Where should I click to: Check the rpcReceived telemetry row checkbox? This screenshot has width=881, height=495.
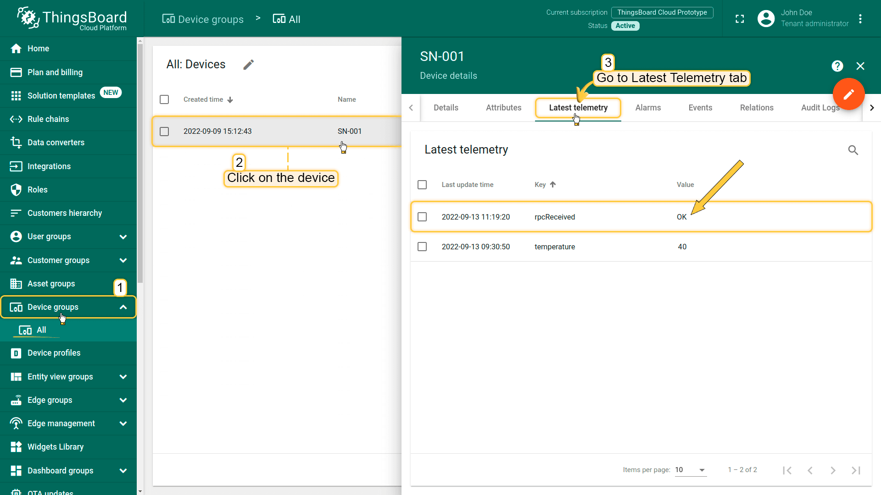click(422, 217)
